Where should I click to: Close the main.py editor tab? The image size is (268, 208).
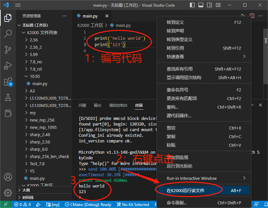pos(107,16)
